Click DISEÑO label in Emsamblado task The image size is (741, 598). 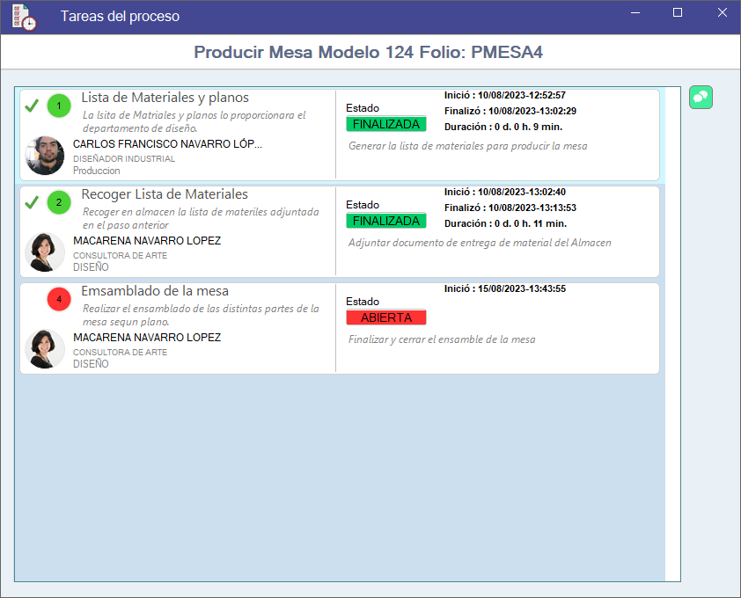(x=91, y=364)
